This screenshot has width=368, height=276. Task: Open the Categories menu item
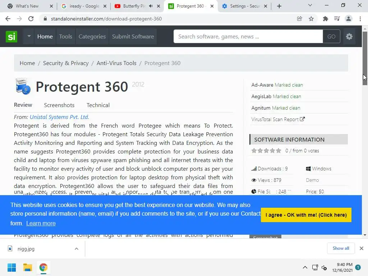pos(92,36)
